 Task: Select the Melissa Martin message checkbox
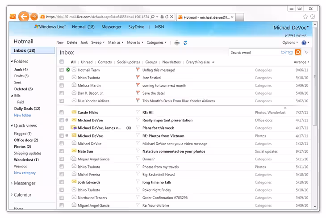(61, 85)
